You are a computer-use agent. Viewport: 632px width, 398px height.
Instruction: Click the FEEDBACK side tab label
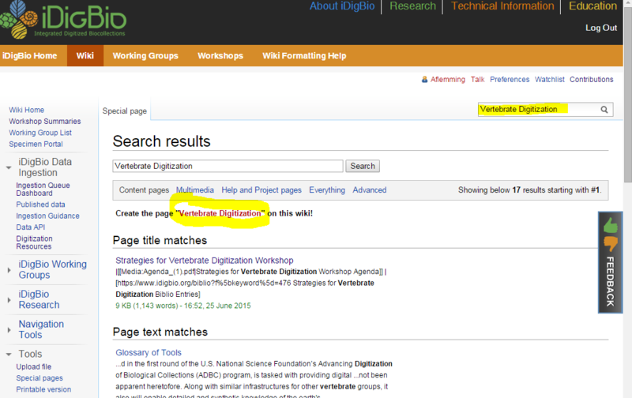tap(610, 281)
